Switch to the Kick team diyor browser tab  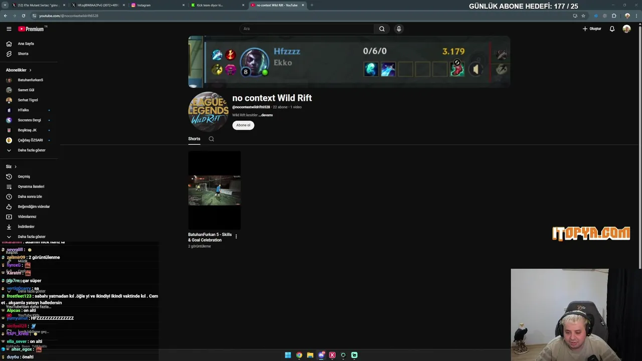coord(217,5)
